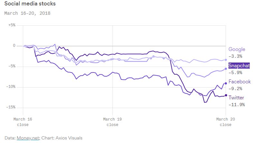Click the Google series label

pos(237,49)
